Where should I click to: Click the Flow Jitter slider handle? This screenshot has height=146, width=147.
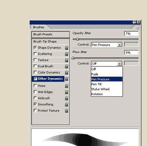(x=73, y=58)
